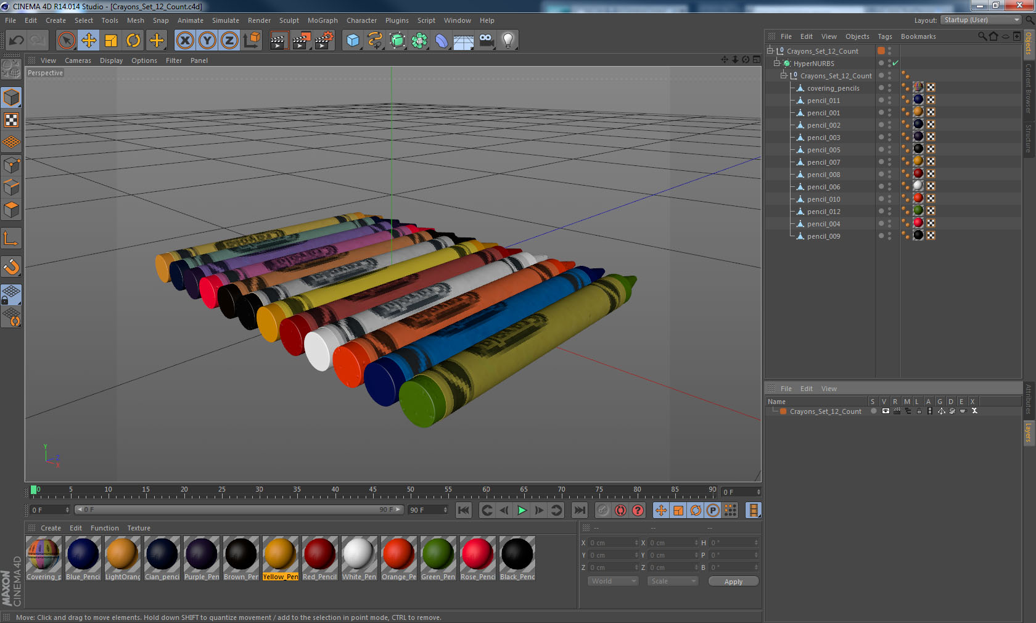Go to end of animation

click(580, 510)
